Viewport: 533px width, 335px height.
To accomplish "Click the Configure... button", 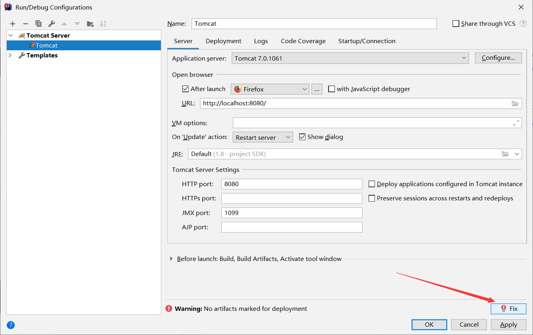I will pyautogui.click(x=499, y=58).
